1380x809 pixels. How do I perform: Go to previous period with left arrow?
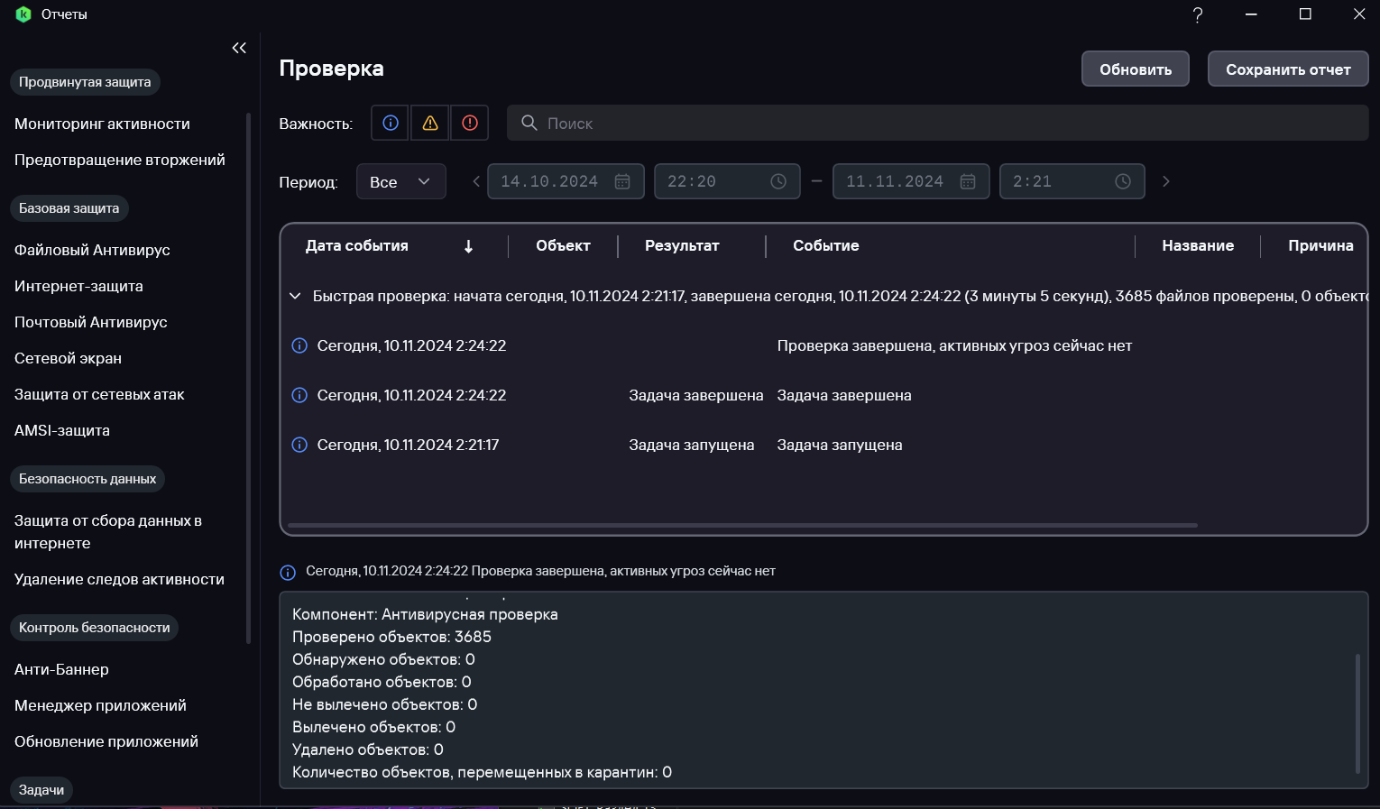coord(476,181)
